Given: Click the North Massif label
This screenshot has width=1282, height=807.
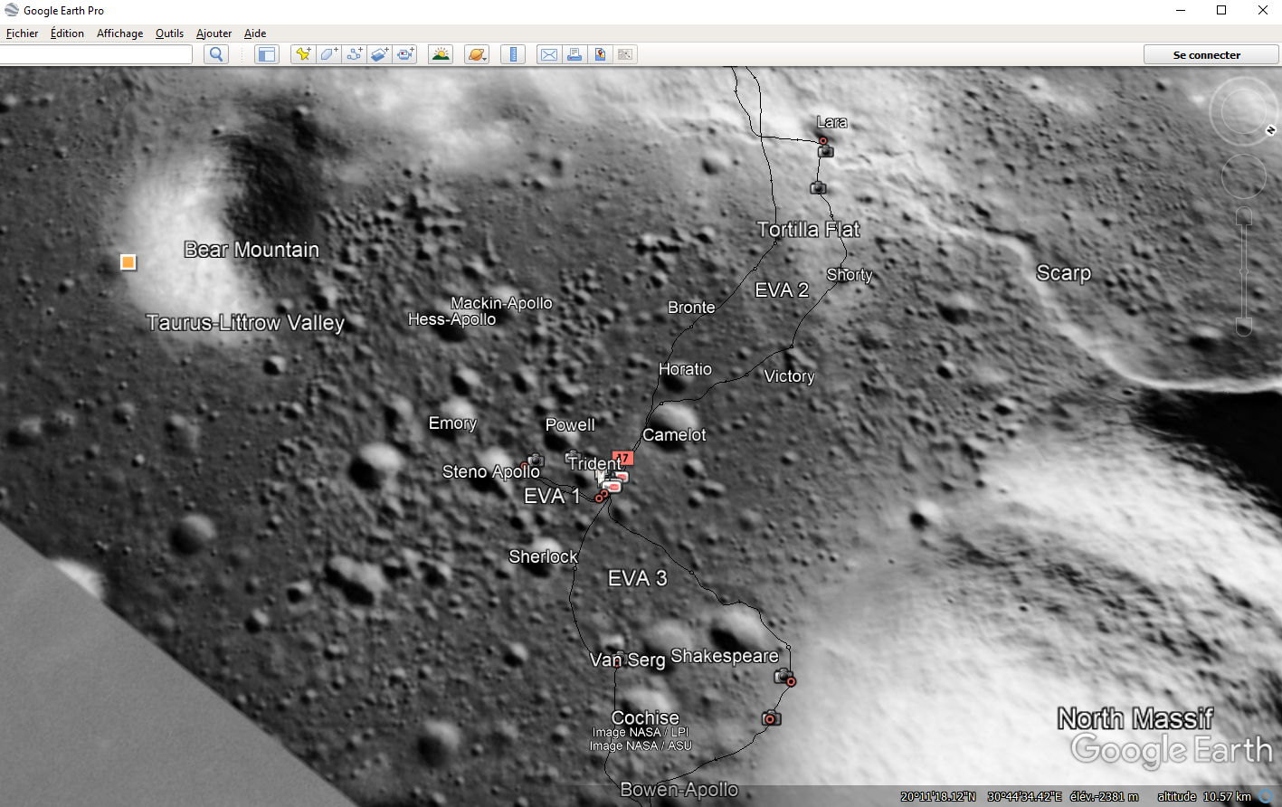Looking at the screenshot, I should coord(1135,719).
